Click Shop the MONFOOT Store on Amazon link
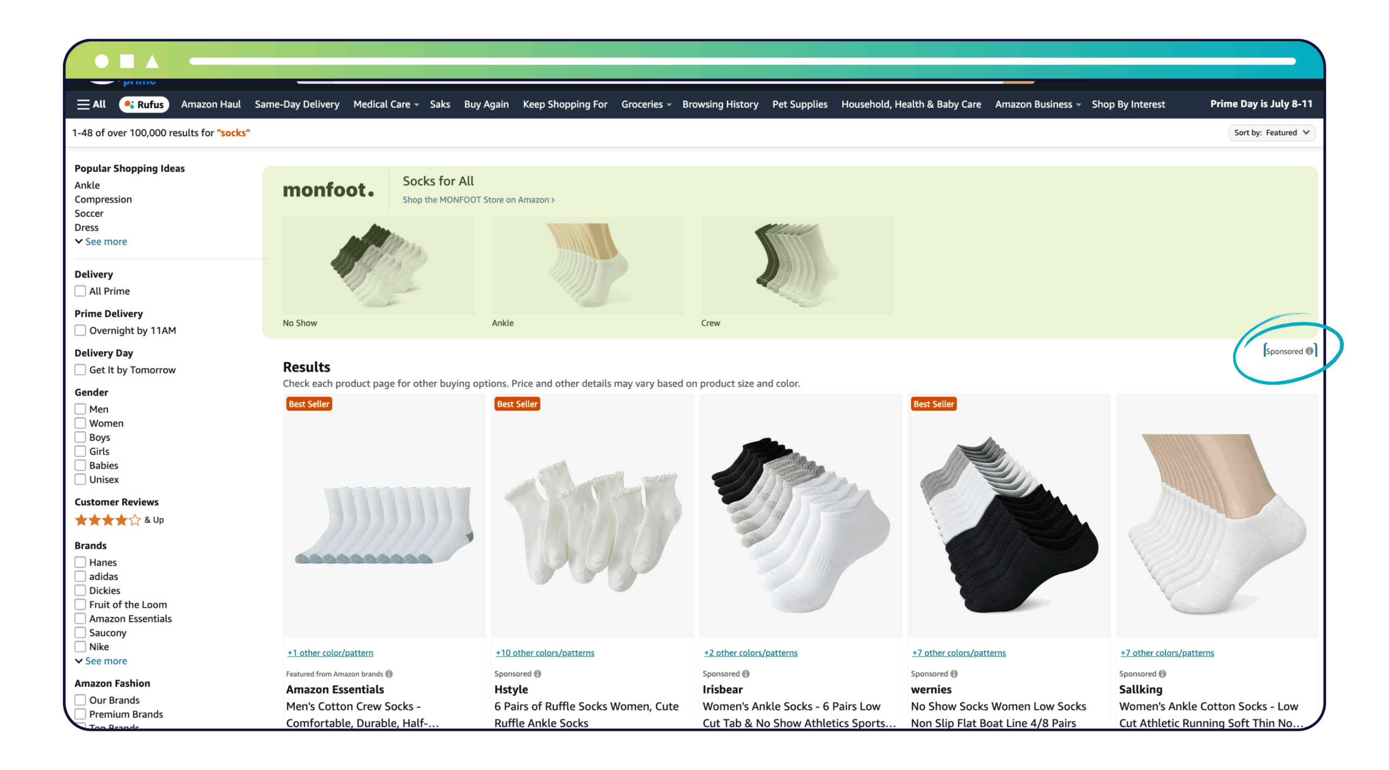Screen dimensions: 1389x770 coord(478,200)
